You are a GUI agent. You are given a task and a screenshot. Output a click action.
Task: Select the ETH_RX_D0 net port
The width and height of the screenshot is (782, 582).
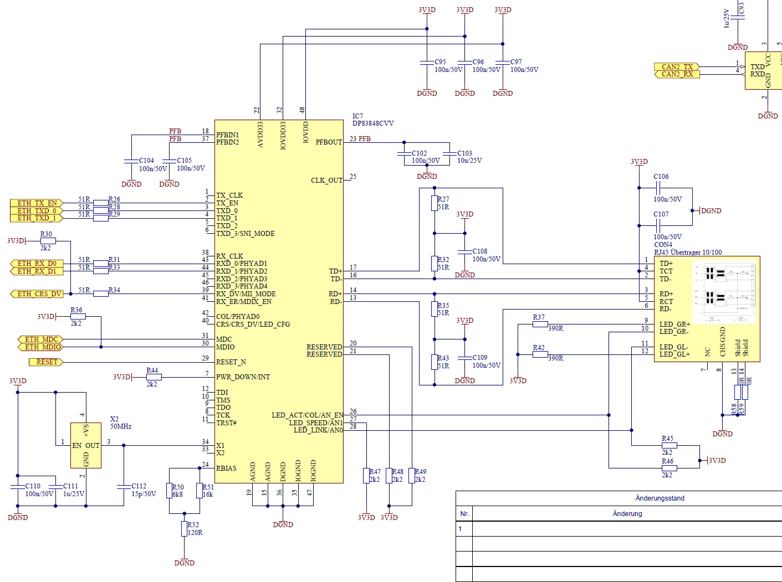[37, 264]
